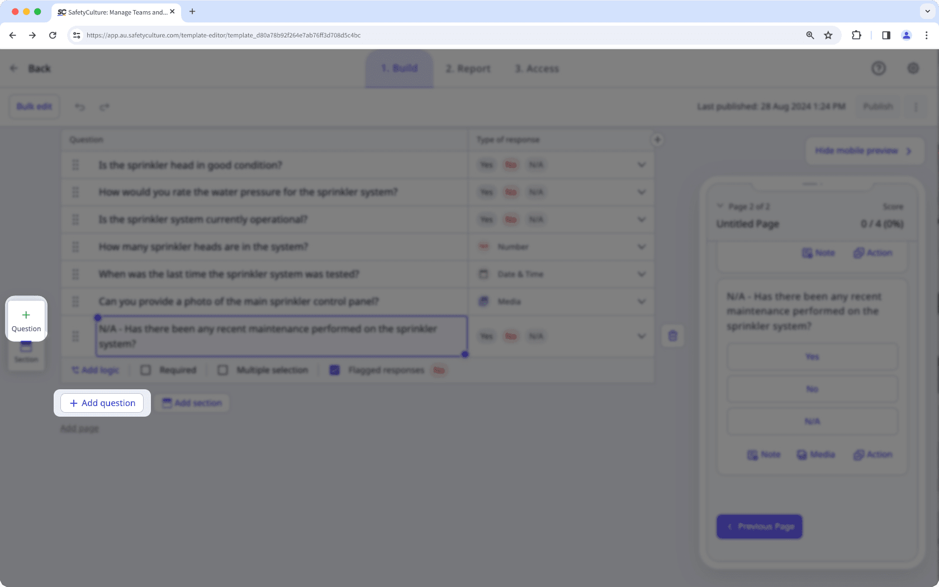The width and height of the screenshot is (939, 587).
Task: Click drag handle of control panel photo question
Action: tap(75, 302)
